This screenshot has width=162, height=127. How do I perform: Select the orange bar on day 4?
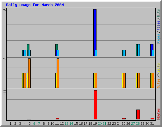[25, 80]
